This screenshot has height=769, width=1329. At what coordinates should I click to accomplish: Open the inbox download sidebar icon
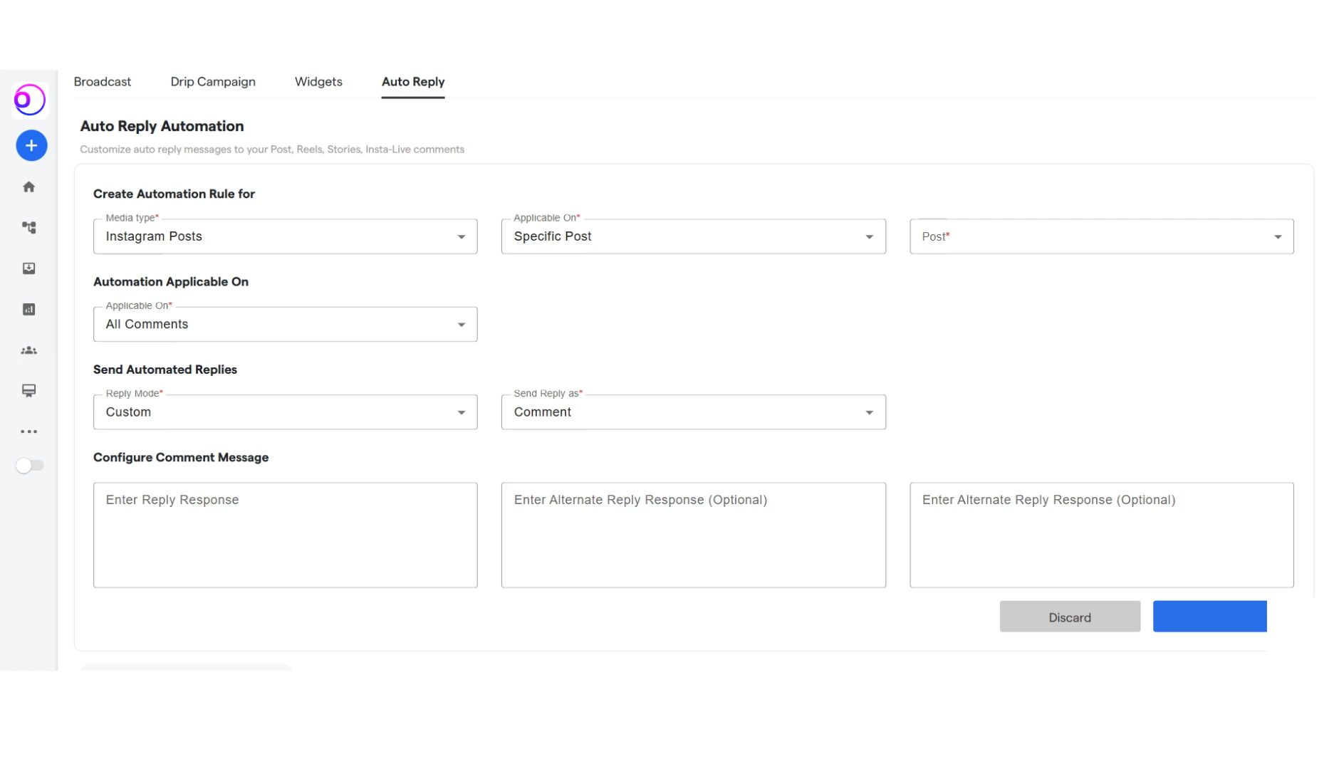point(29,268)
